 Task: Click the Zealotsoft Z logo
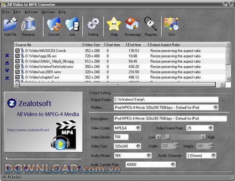12,103
